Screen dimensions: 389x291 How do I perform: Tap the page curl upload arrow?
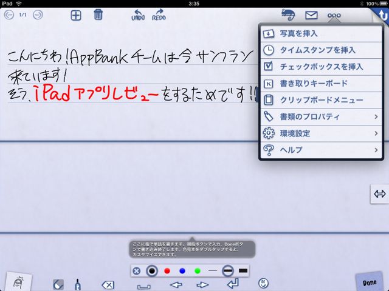(x=382, y=15)
